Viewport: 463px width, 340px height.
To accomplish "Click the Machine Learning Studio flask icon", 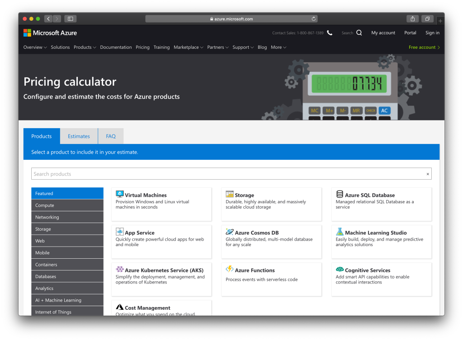I will [340, 232].
